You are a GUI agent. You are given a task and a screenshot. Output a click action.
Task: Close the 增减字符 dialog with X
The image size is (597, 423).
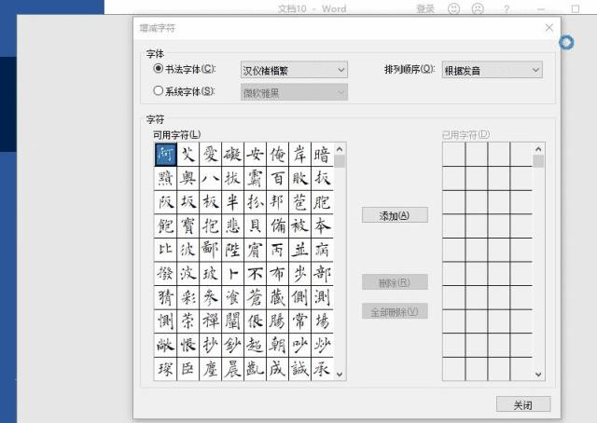coord(549,28)
